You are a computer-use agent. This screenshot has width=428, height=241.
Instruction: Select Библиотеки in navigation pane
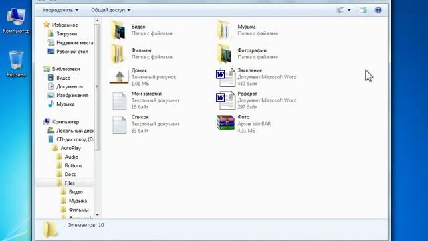tap(66, 69)
